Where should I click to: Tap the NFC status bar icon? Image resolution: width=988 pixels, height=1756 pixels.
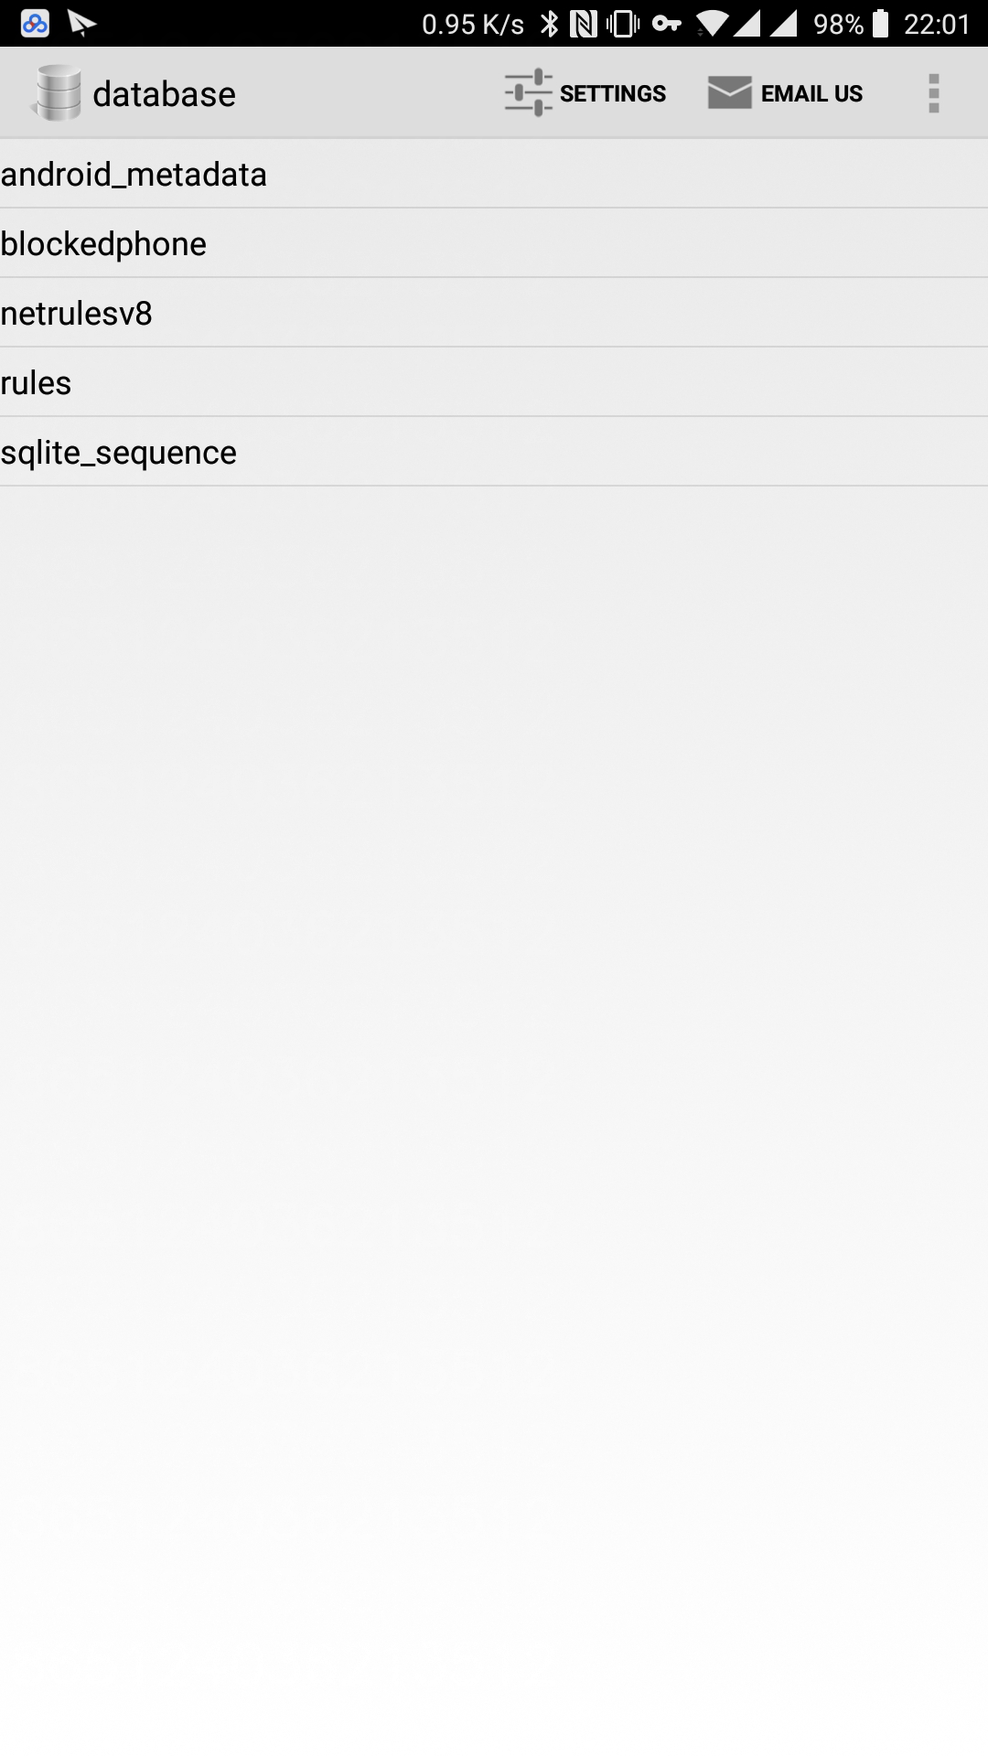(x=583, y=24)
